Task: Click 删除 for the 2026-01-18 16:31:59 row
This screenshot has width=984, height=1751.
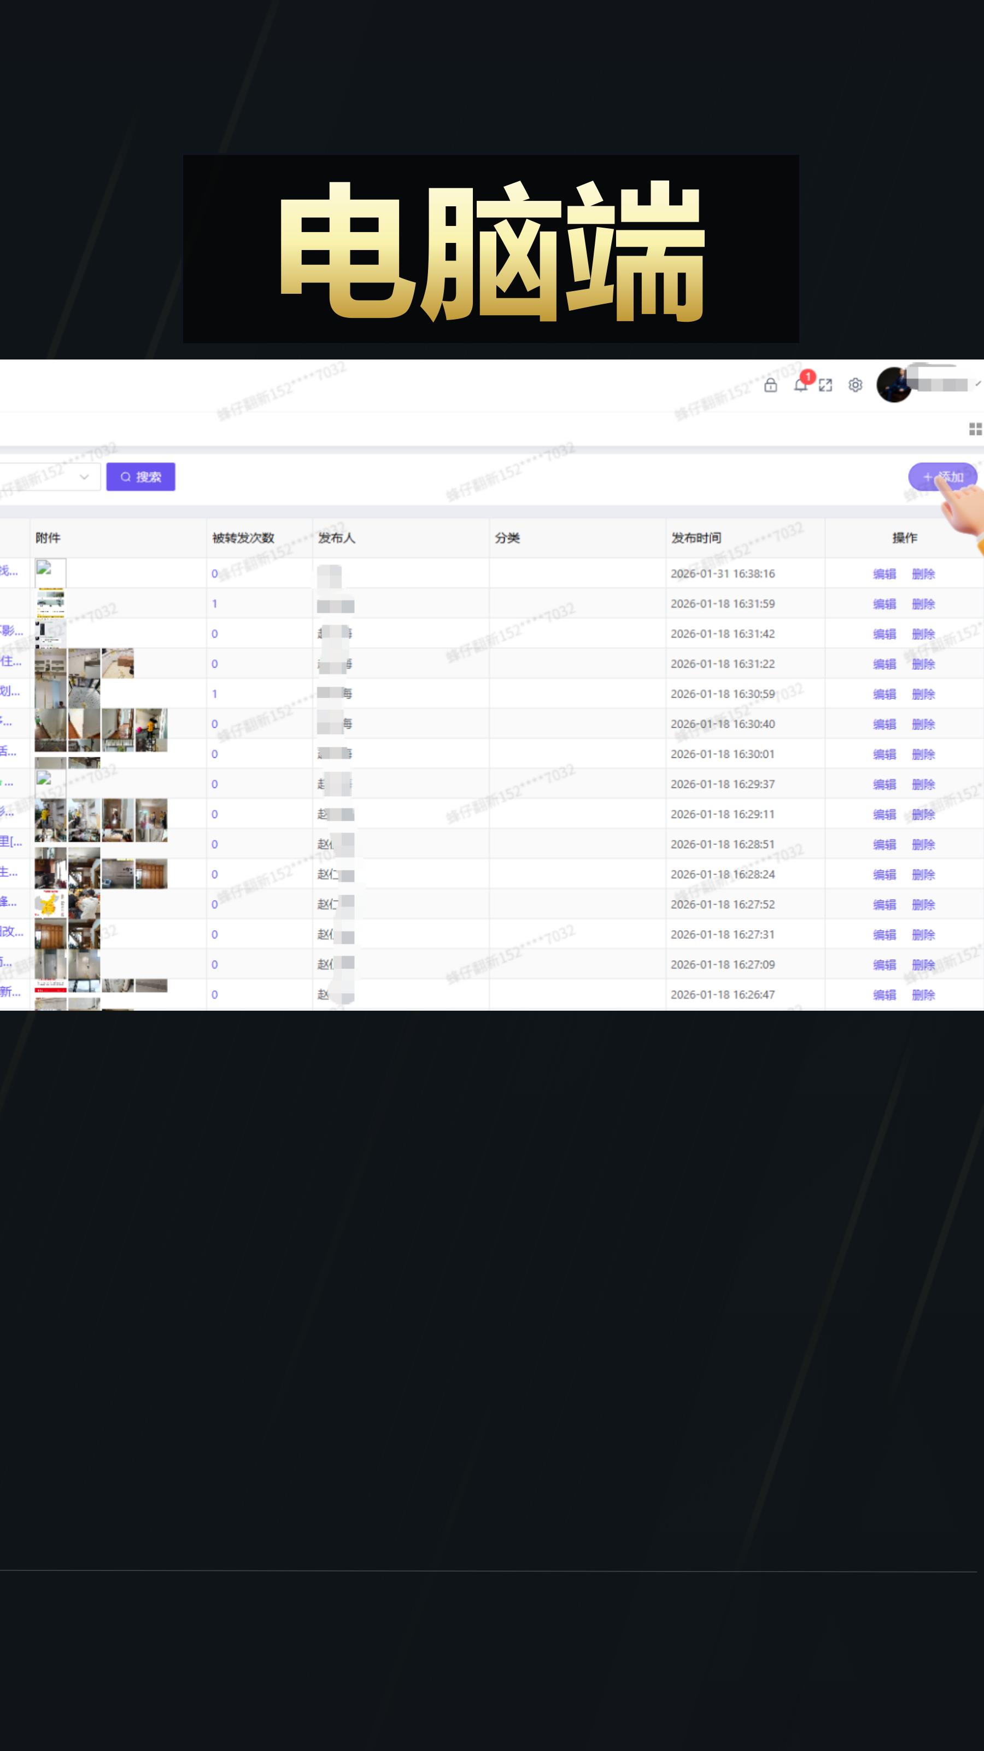Action: [x=923, y=604]
